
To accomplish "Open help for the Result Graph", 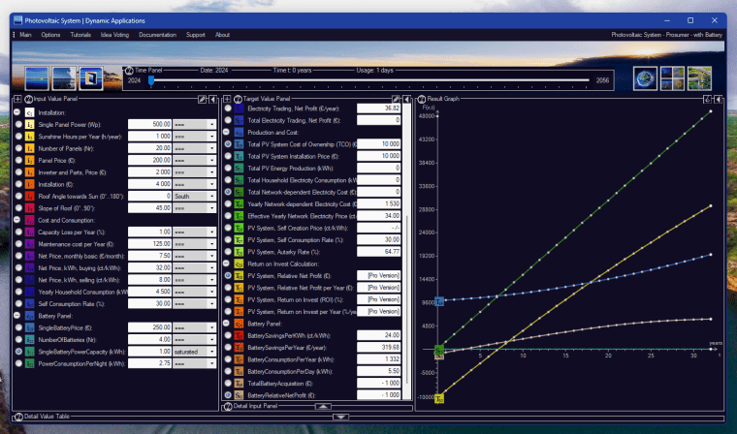I will tap(422, 99).
